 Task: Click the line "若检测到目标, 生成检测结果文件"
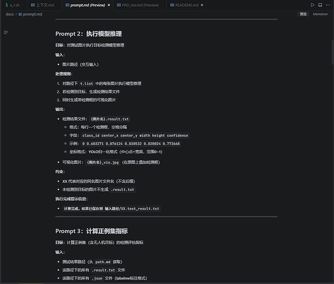(91, 92)
